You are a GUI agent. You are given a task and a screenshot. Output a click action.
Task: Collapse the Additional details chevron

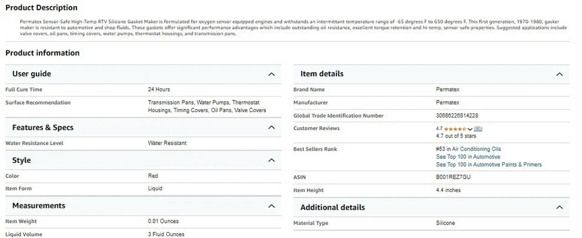click(560, 207)
